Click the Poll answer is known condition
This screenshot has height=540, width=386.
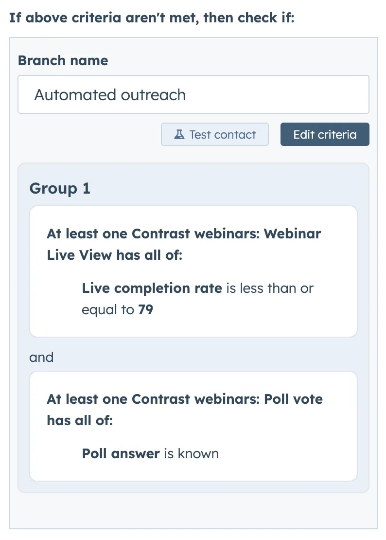coord(149,453)
